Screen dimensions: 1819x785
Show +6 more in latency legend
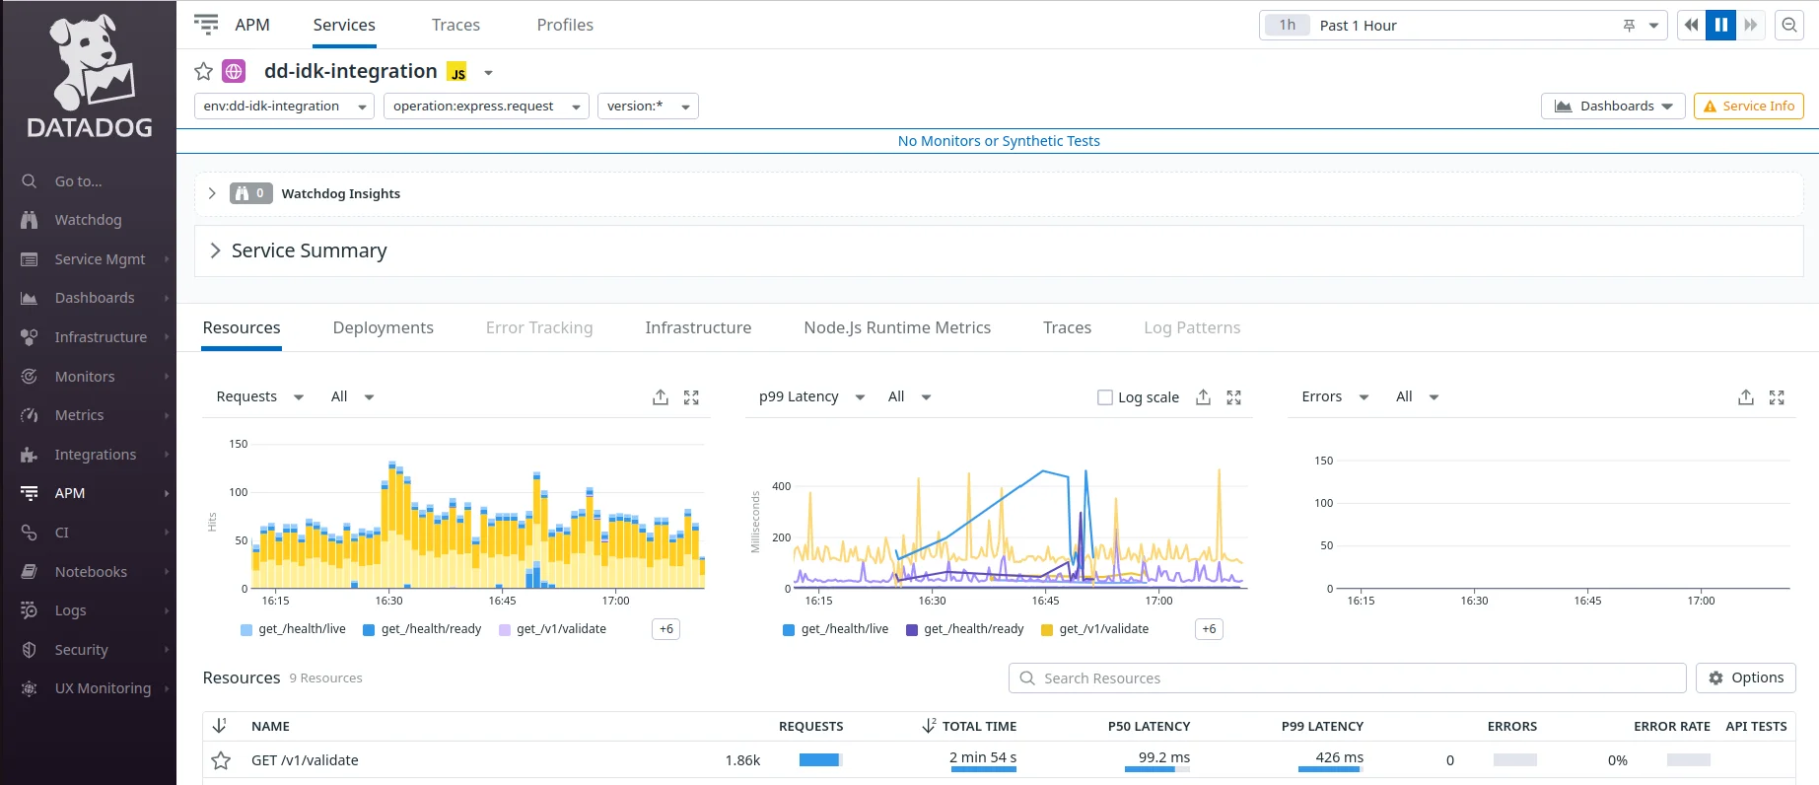coord(1209,629)
